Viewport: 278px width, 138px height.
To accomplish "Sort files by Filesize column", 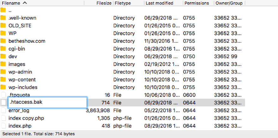I will tap(104, 3).
